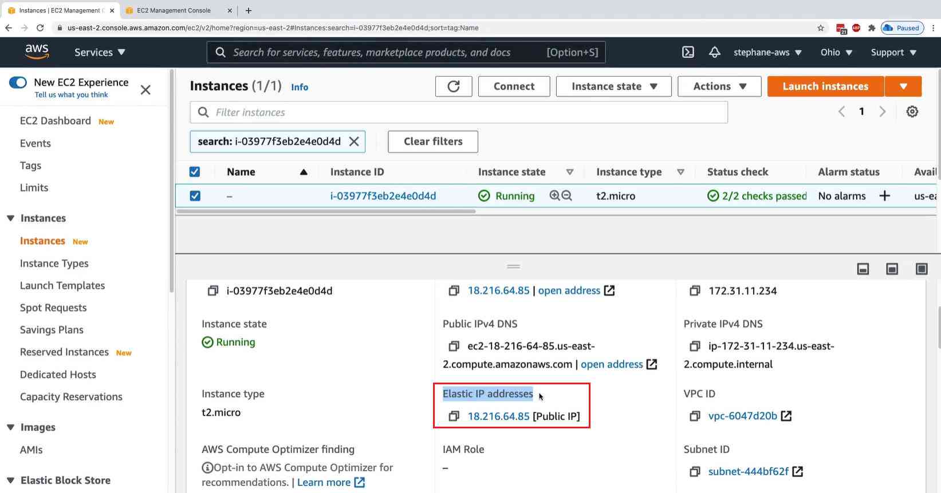Add an alarm with plus icon

point(885,196)
